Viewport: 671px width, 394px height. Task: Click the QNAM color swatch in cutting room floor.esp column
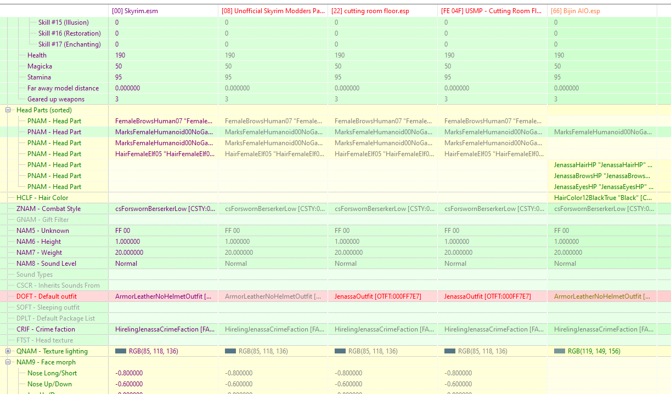(340, 351)
